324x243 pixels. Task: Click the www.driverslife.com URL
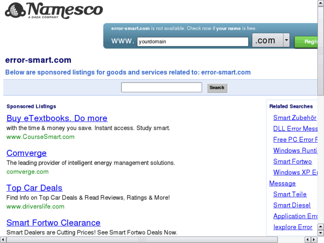coord(35,206)
